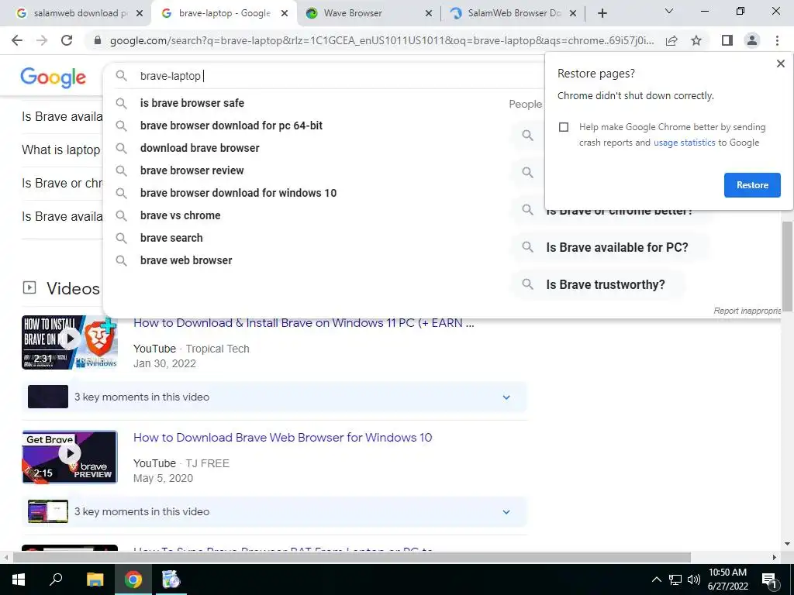The image size is (794, 595).
Task: Enable sending crash reports checkbox
Action: (x=564, y=127)
